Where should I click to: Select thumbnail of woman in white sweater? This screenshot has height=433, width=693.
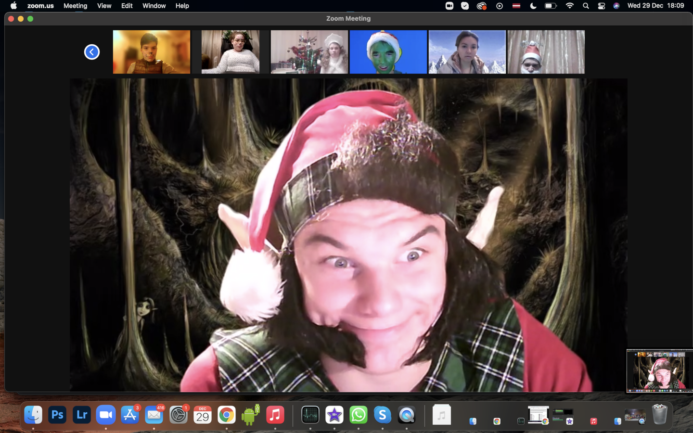[231, 52]
